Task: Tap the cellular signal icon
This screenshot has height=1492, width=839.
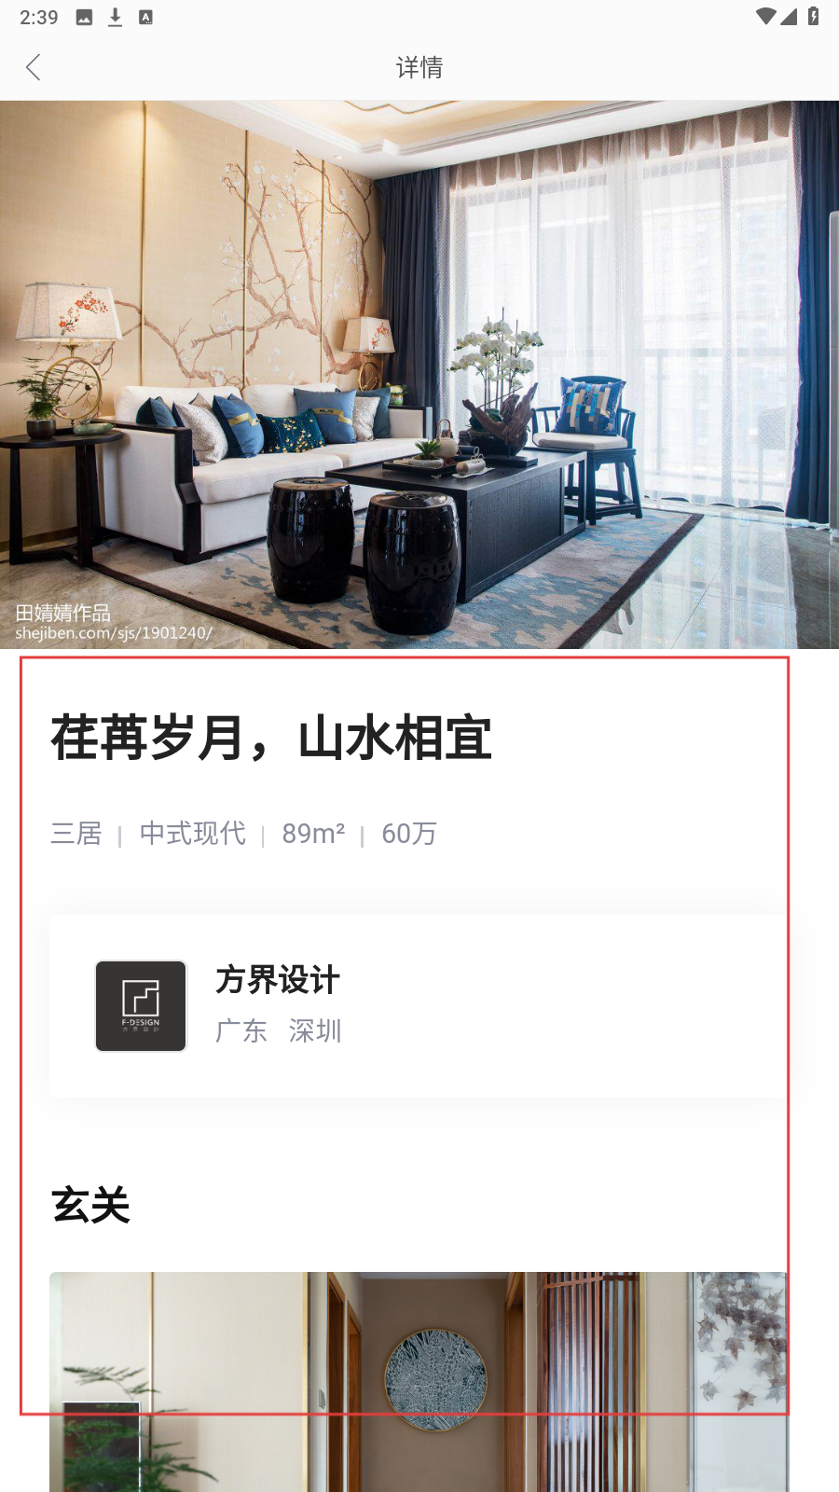Action: pos(789,17)
